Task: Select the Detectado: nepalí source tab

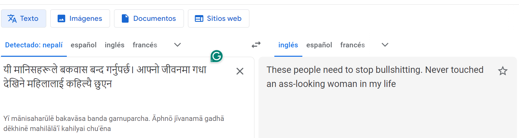Action: click(34, 45)
